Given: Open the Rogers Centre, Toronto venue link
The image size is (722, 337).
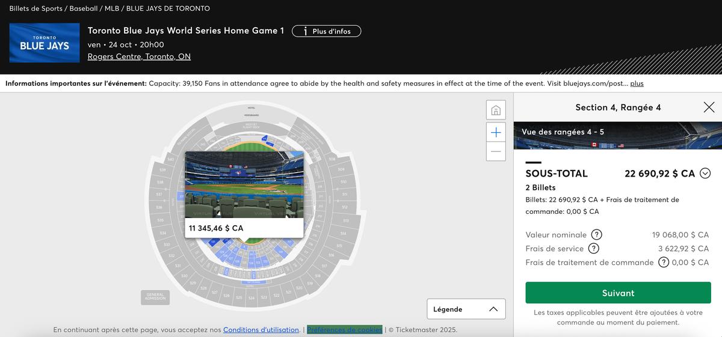Looking at the screenshot, I should (x=139, y=56).
